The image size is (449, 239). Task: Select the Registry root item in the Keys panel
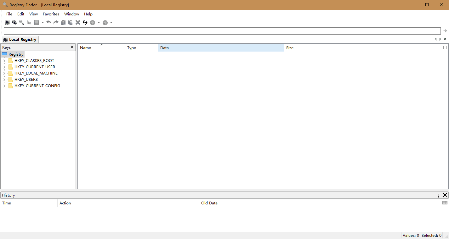(15, 54)
